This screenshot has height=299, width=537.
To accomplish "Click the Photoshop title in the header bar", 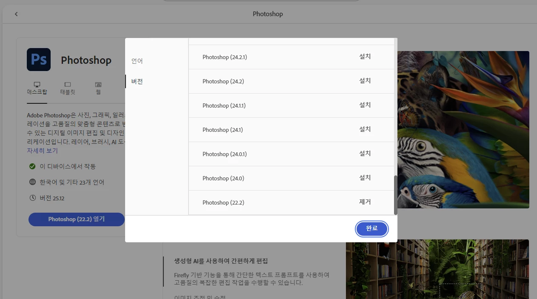I will pos(268,14).
